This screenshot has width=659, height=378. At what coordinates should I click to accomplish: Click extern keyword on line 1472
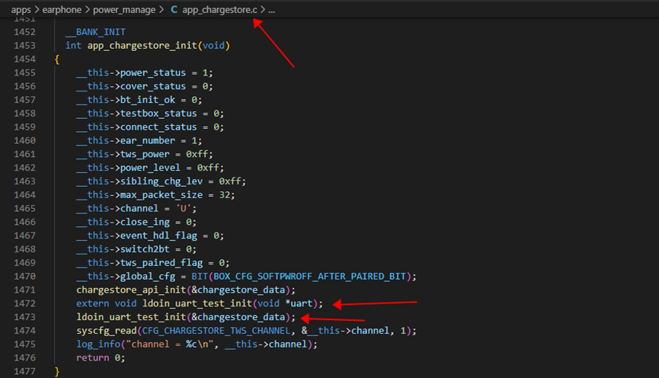92,303
